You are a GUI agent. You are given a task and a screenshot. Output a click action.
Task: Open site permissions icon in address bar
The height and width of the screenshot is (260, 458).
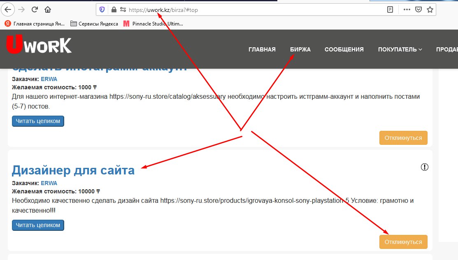pyautogui.click(x=123, y=9)
